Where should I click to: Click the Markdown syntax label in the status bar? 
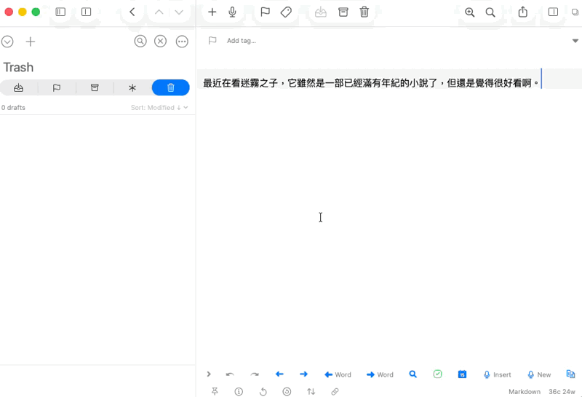click(x=524, y=392)
